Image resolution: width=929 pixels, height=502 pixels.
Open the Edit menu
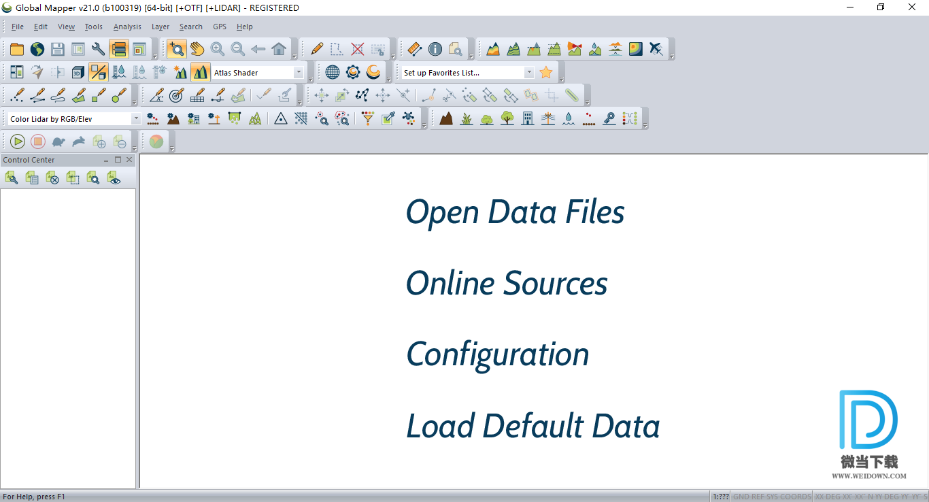[x=41, y=27]
